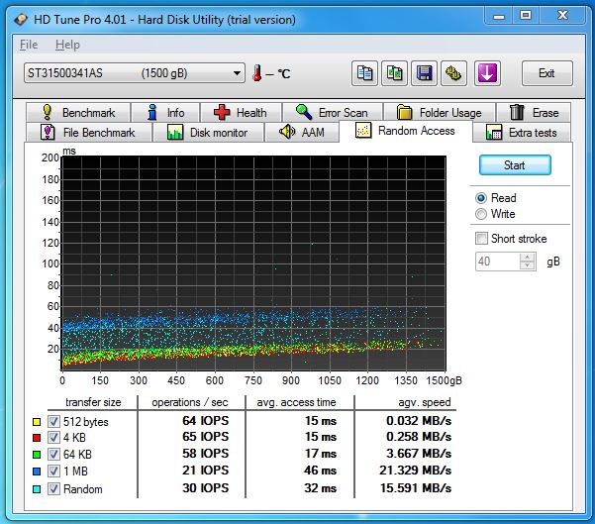Click the blue Info tab icon
The width and height of the screenshot is (595, 524).
coord(152,112)
